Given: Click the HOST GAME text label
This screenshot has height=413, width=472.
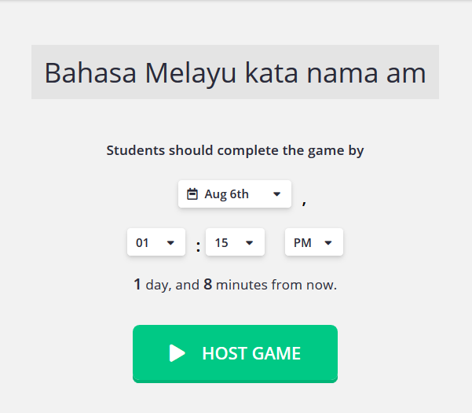Looking at the screenshot, I should point(251,353).
